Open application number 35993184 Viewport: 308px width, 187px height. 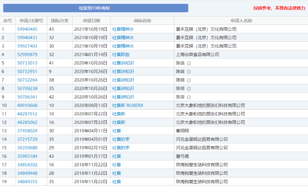27,156
